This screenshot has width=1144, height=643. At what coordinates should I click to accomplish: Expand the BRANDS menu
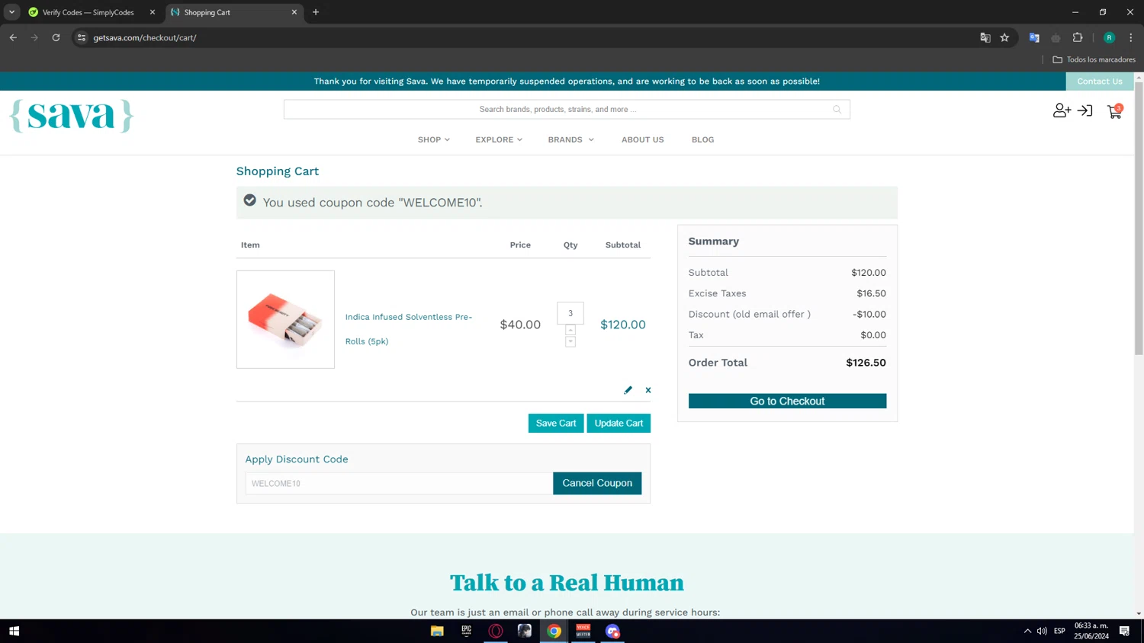click(x=570, y=140)
